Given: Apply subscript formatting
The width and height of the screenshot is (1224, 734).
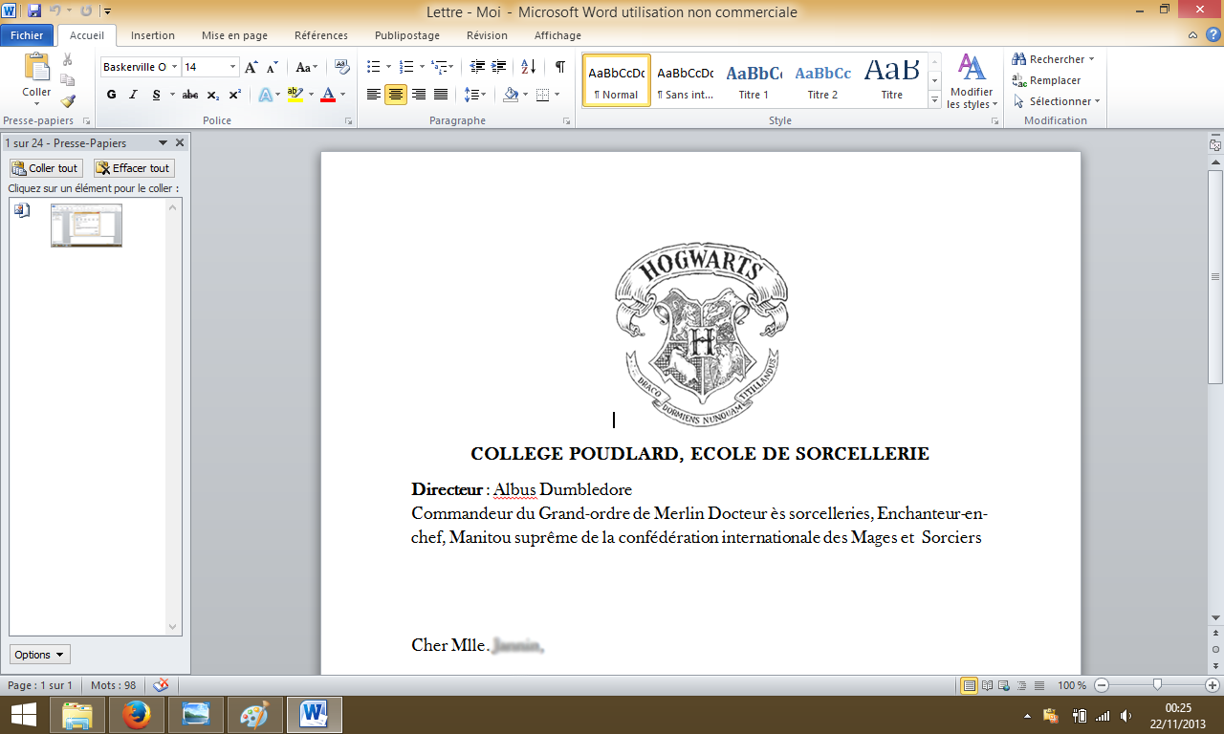Looking at the screenshot, I should [213, 95].
